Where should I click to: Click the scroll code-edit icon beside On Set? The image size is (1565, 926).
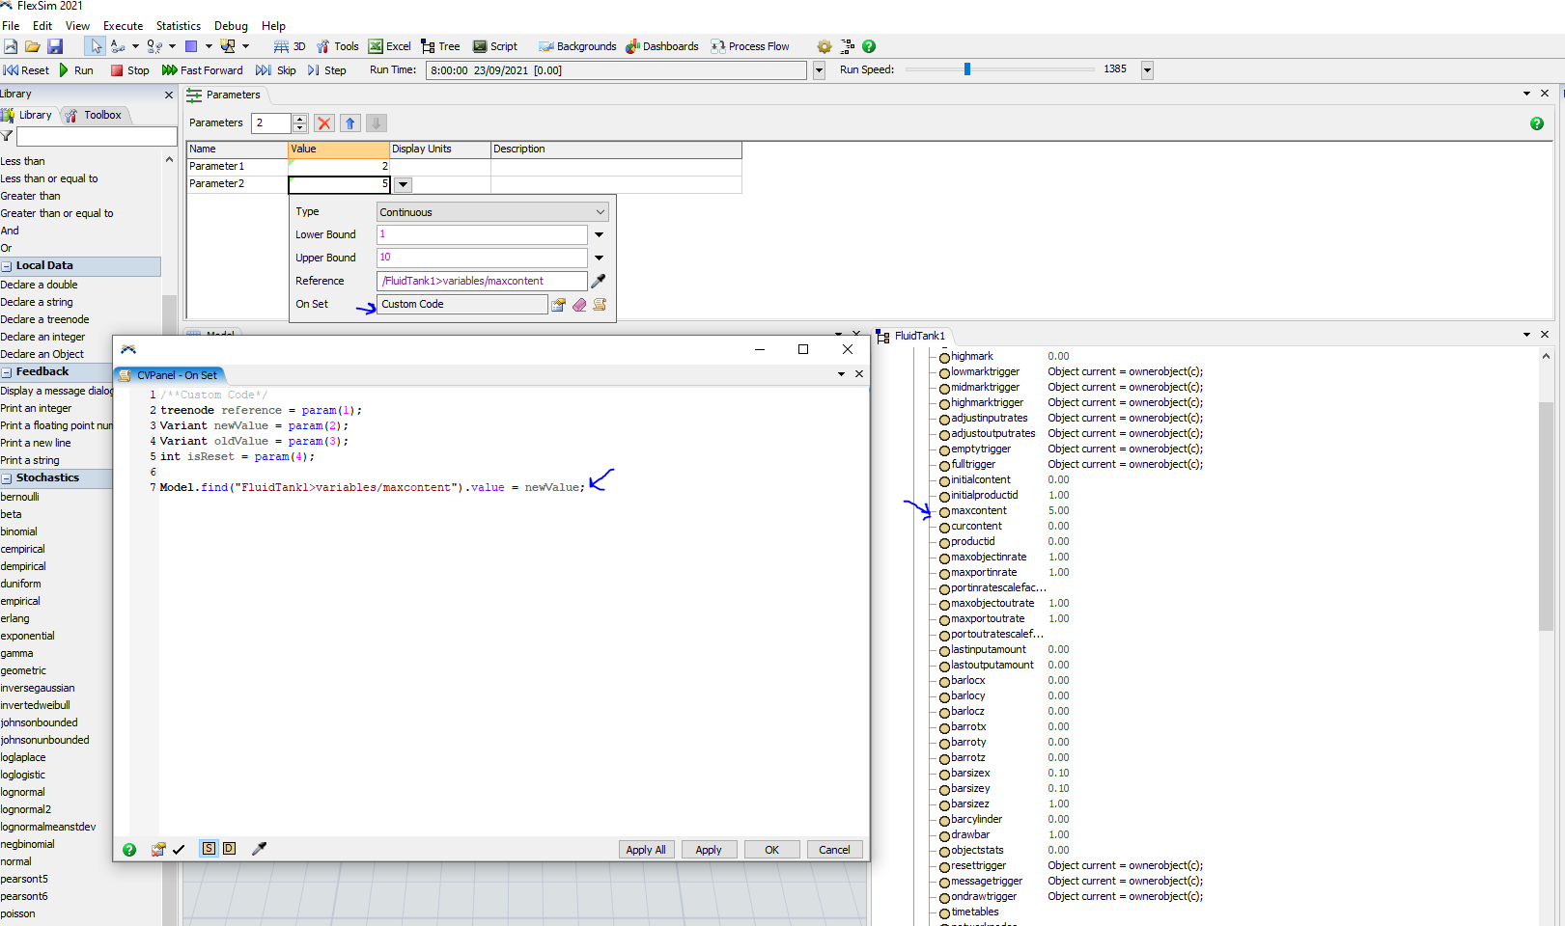(x=600, y=305)
